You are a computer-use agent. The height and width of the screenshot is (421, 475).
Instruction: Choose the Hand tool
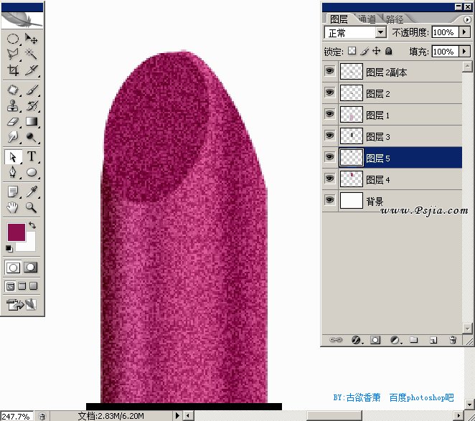point(13,208)
